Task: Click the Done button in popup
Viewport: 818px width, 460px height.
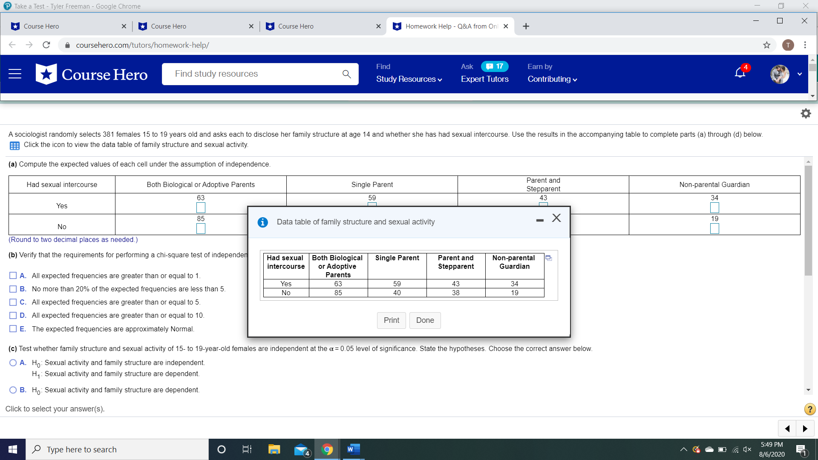Action: click(425, 320)
